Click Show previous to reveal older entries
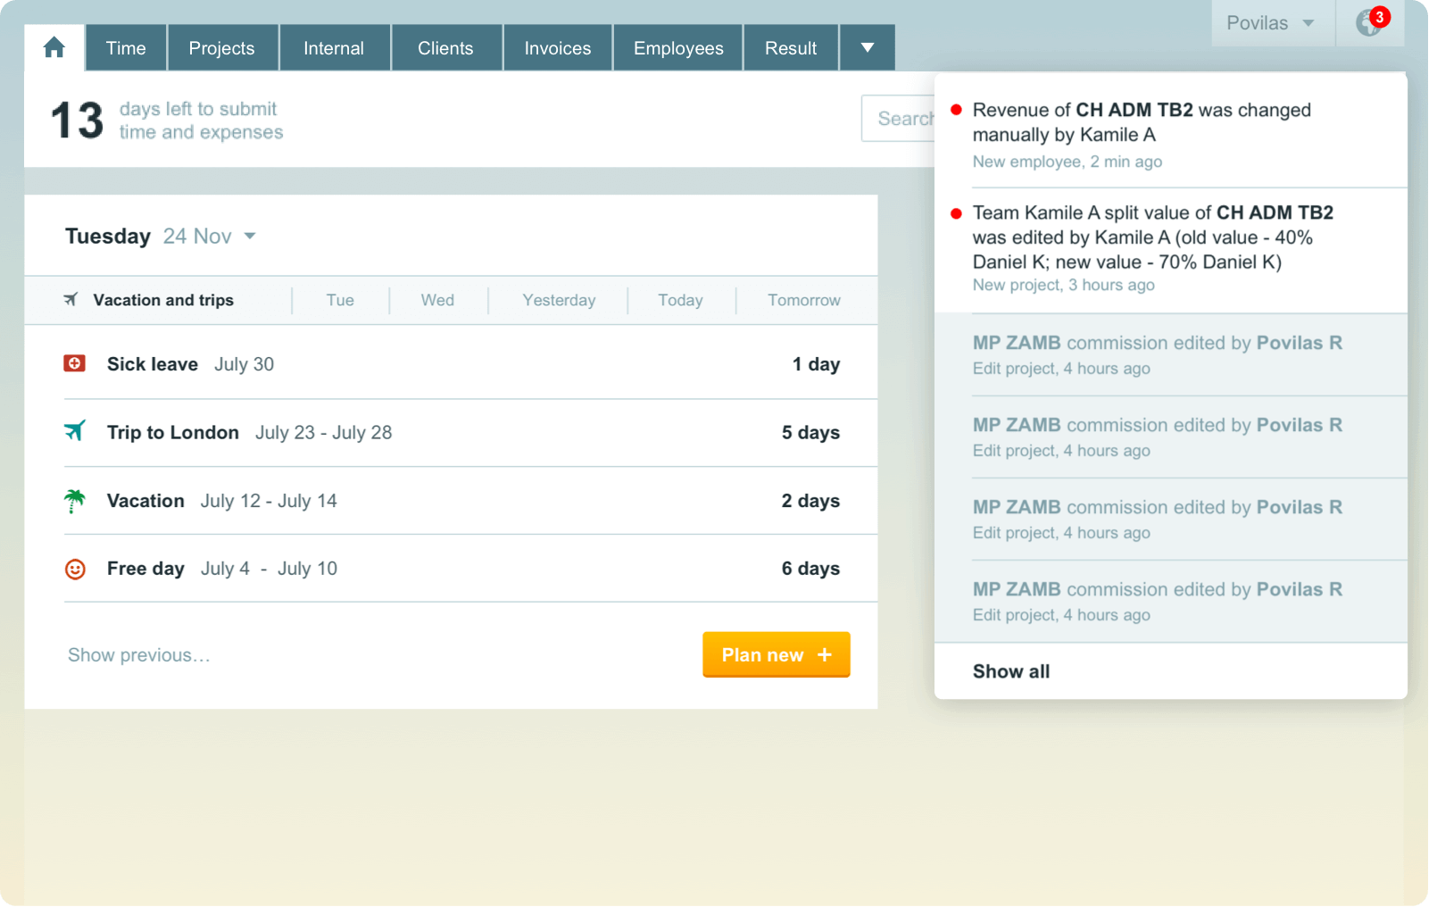1437x907 pixels. point(138,654)
